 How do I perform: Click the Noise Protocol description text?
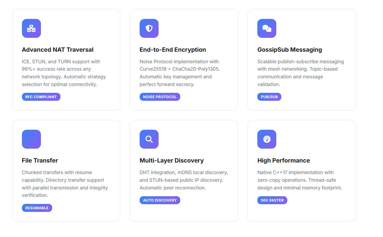pos(180,73)
